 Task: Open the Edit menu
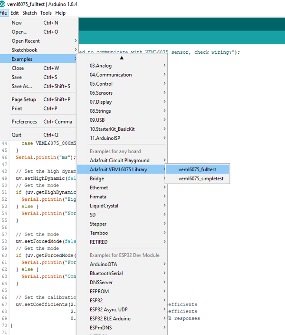(x=15, y=13)
